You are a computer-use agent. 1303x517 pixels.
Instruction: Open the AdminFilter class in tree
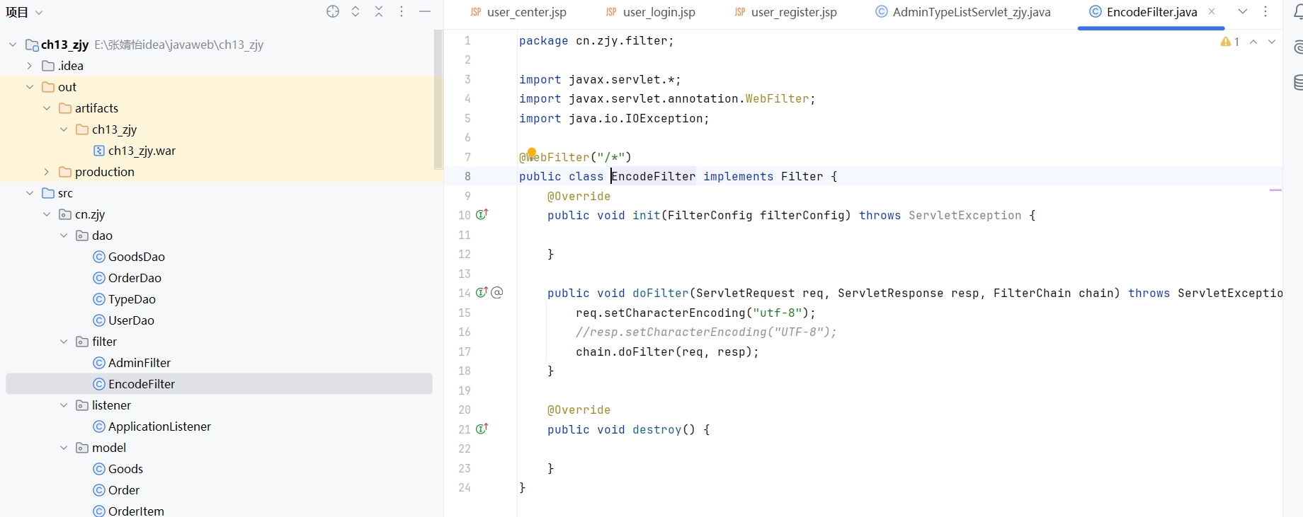[139, 363]
